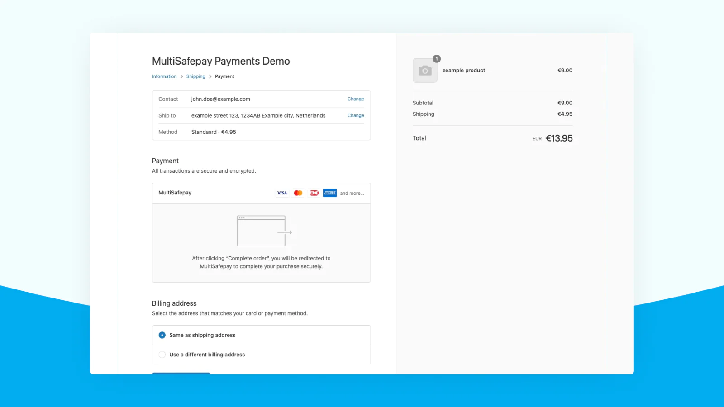Change the Ship to address
The height and width of the screenshot is (407, 724).
[x=356, y=115]
